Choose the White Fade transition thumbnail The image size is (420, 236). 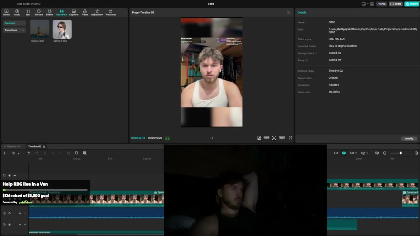click(x=62, y=29)
